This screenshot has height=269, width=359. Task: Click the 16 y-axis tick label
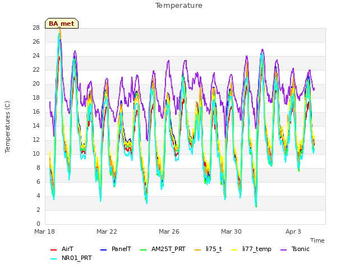pos(36,112)
